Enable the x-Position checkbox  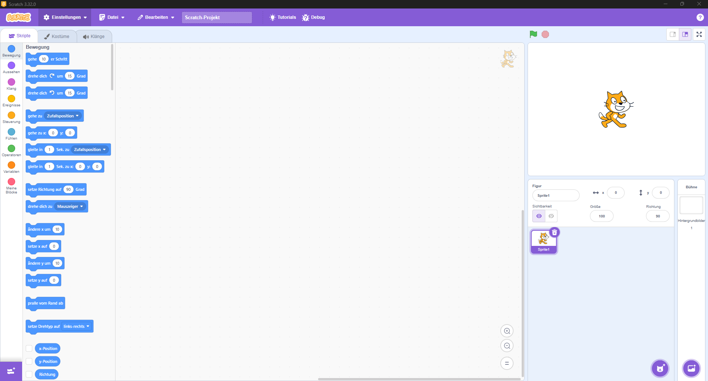coord(29,349)
